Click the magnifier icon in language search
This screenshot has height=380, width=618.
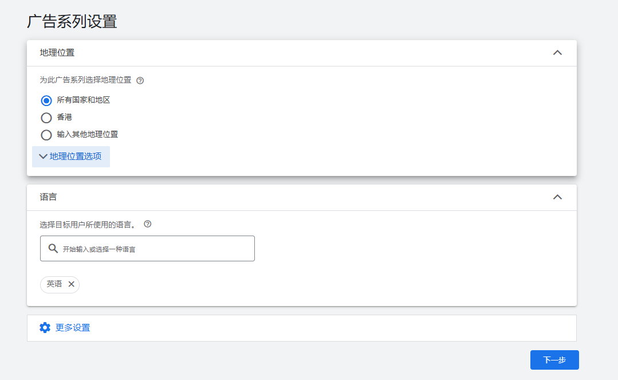(53, 248)
